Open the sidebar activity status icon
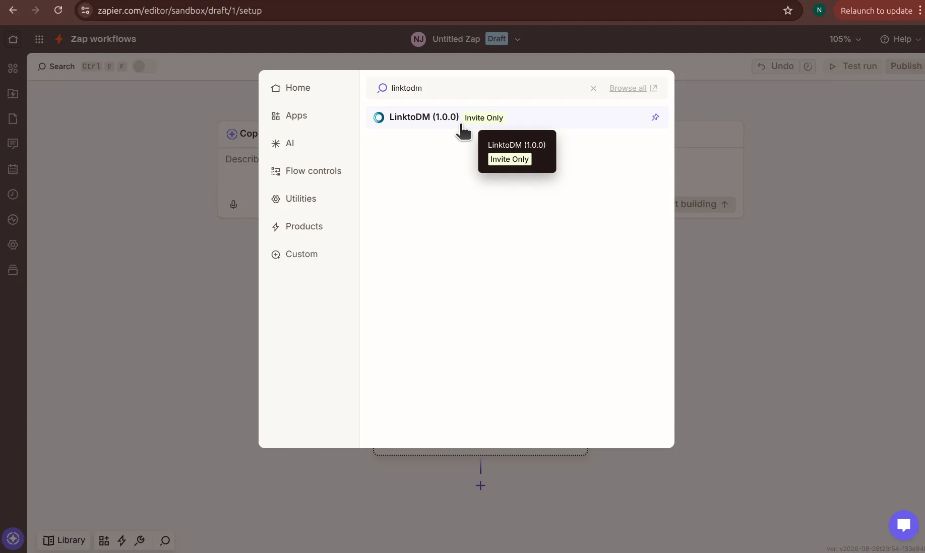The image size is (925, 553). pos(13,220)
